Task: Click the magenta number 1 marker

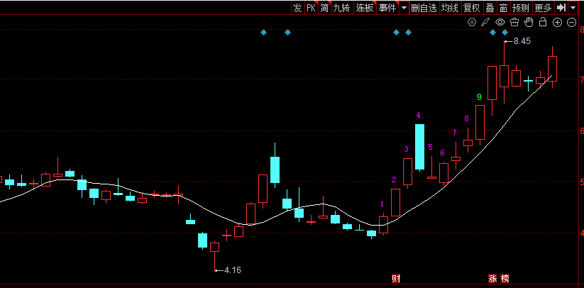Action: 382,204
